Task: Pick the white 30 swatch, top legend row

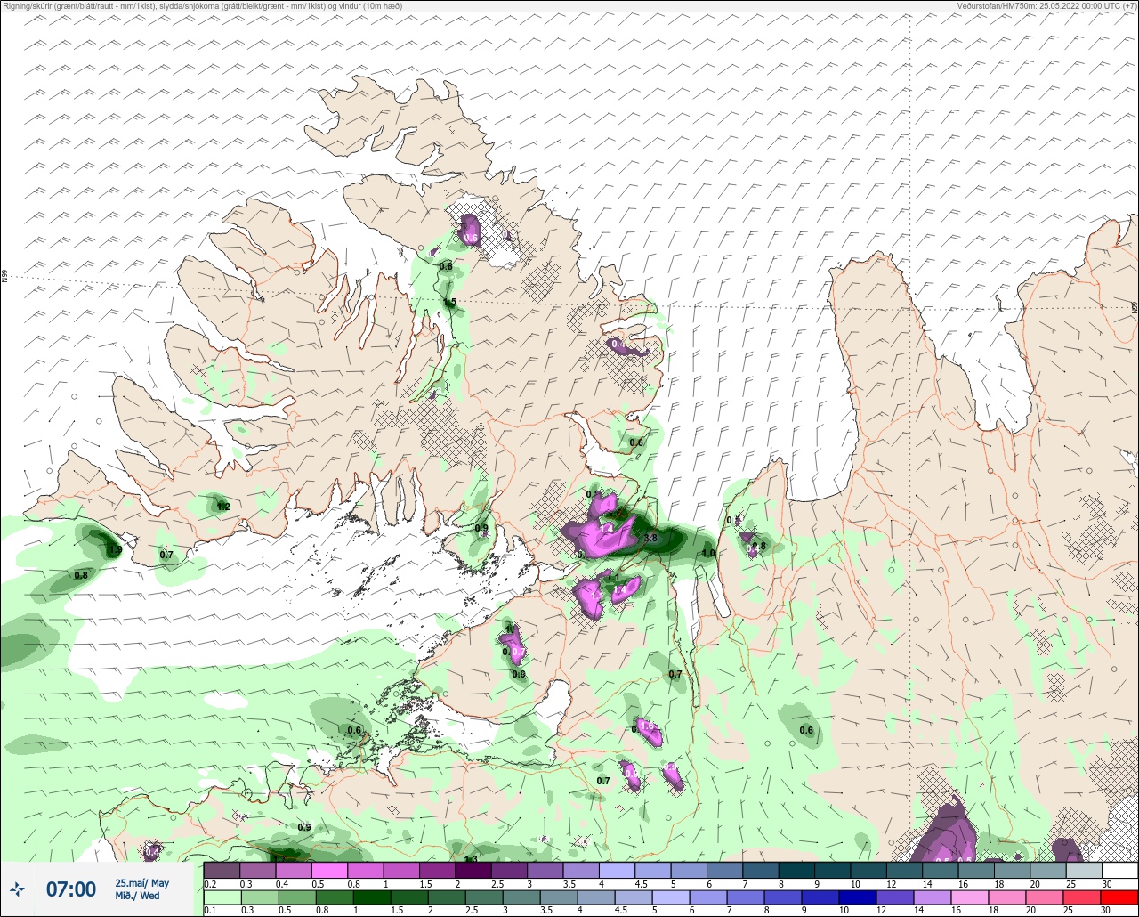Action: (1119, 870)
